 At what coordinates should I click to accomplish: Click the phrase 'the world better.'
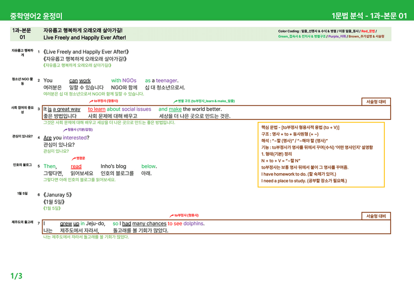[x=203, y=109]
